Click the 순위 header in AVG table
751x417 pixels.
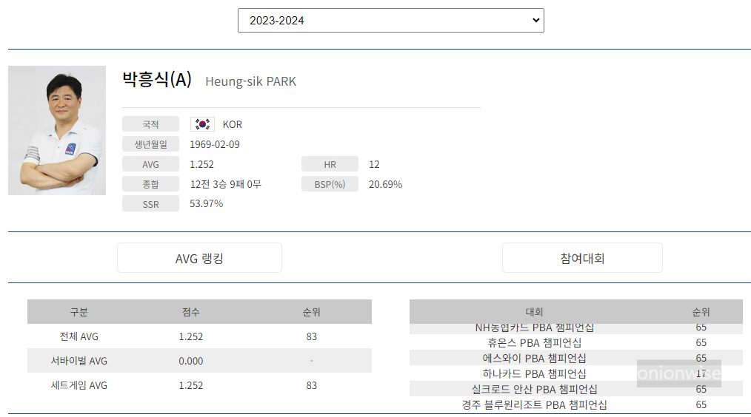point(311,312)
